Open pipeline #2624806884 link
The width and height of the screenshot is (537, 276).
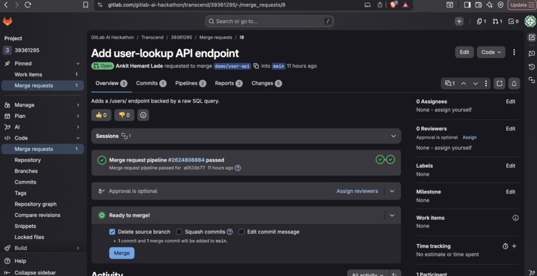coord(187,160)
